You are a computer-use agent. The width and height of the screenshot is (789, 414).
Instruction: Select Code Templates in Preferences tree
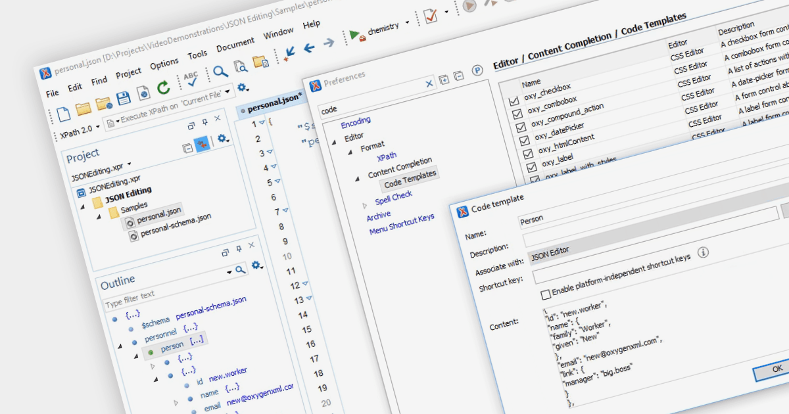click(x=410, y=179)
